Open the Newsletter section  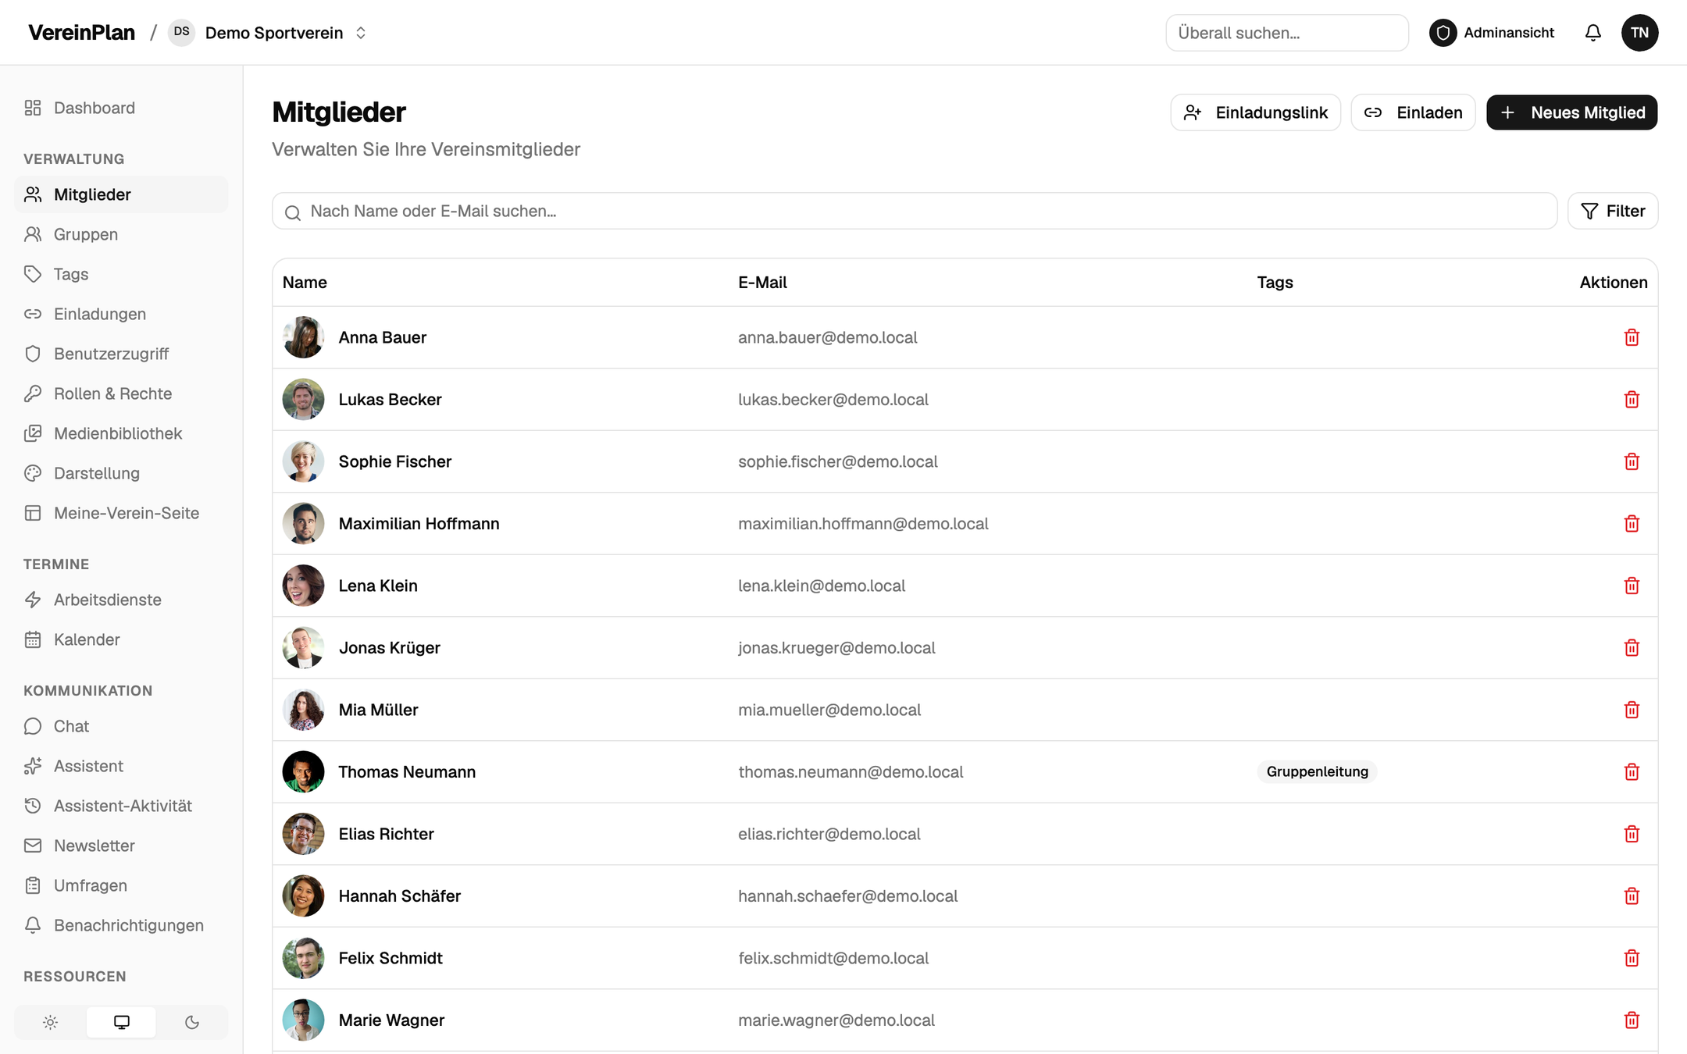121,846
